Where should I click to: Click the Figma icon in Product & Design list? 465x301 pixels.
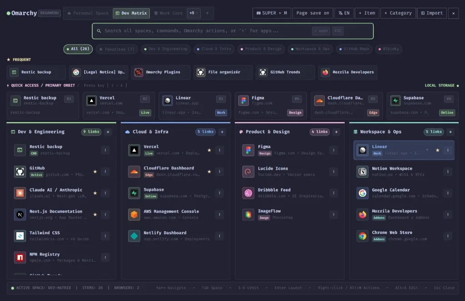coord(248,150)
